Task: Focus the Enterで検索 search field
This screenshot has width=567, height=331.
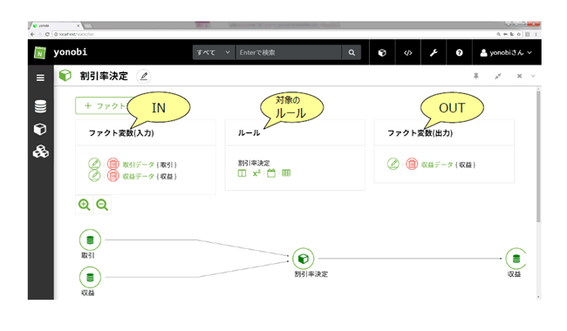Action: pyautogui.click(x=289, y=52)
